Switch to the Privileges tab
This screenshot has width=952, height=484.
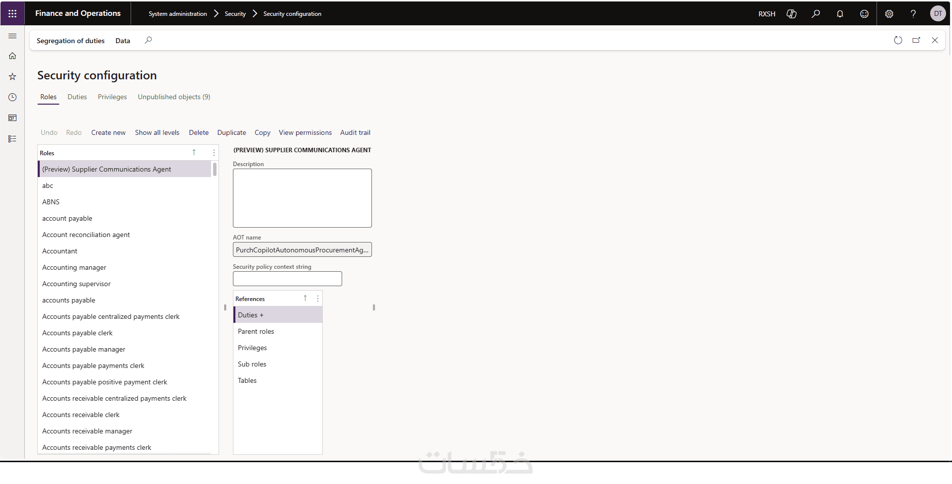(x=112, y=97)
